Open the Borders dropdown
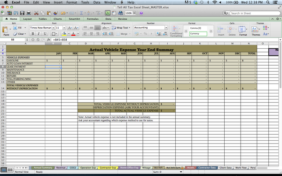 (x=55, y=34)
